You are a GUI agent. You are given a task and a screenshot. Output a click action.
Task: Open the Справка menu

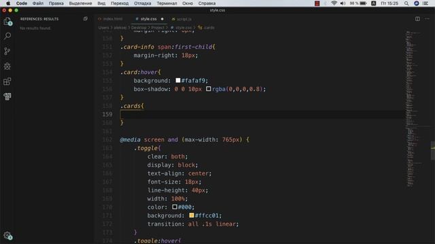tap(207, 3)
